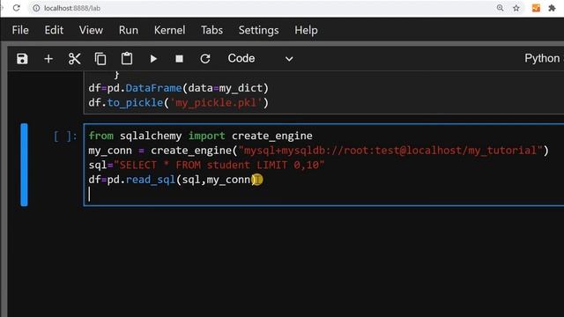Open the View menu

click(91, 30)
